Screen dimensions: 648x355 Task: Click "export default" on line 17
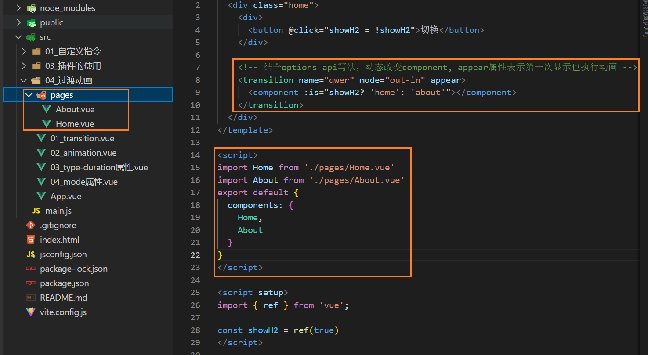click(x=253, y=193)
